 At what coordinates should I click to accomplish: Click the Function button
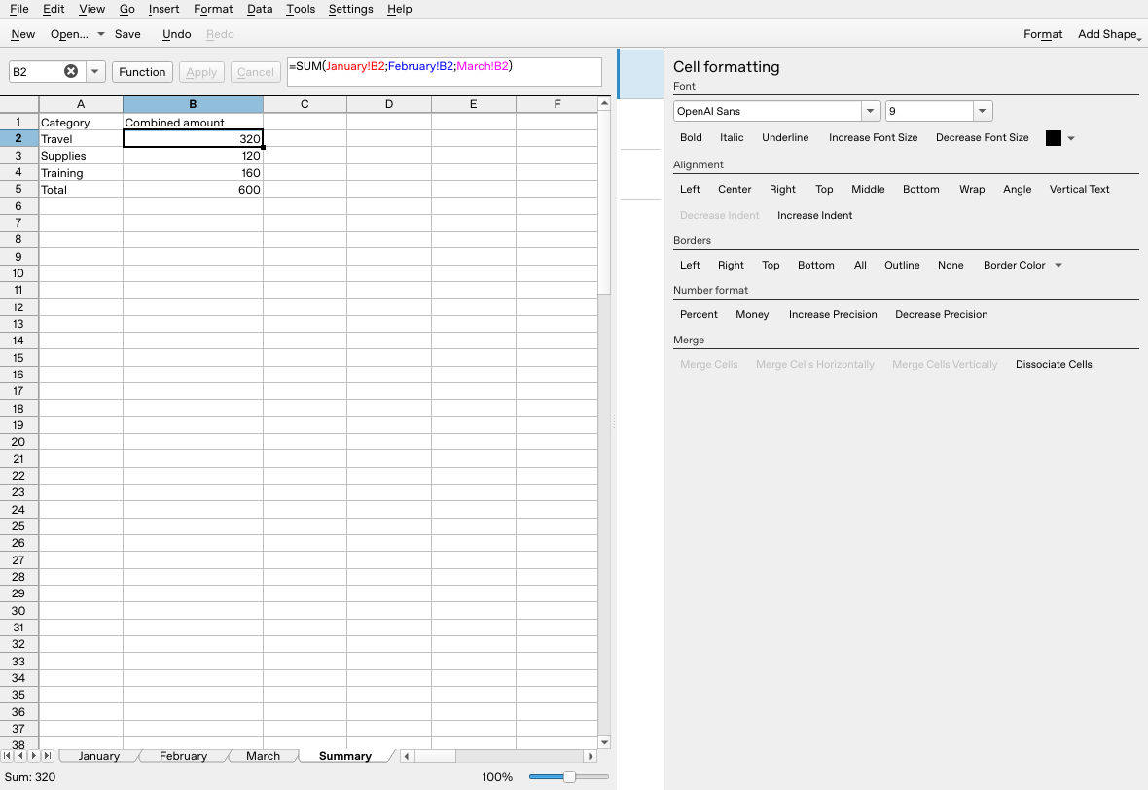click(142, 72)
